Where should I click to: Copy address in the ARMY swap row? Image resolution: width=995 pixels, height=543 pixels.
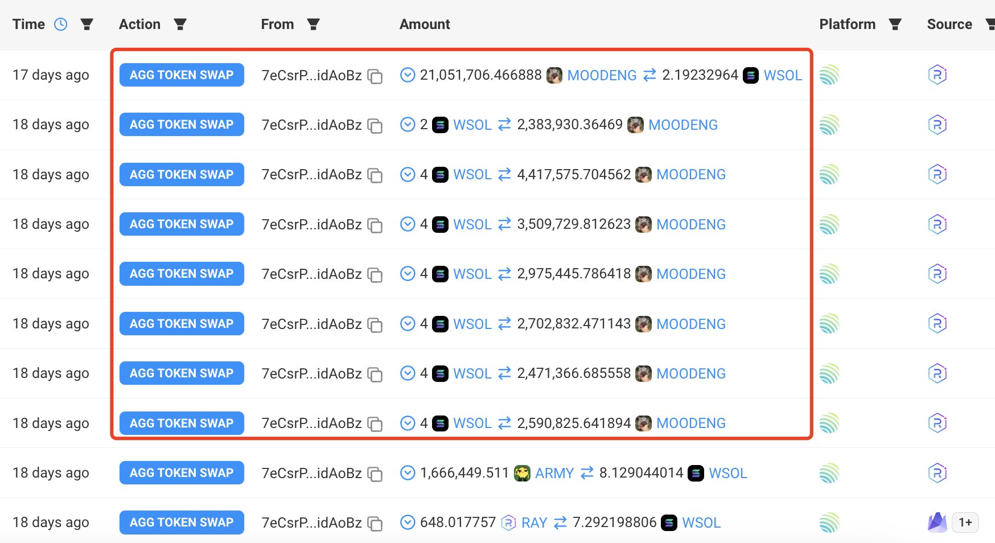click(x=375, y=474)
